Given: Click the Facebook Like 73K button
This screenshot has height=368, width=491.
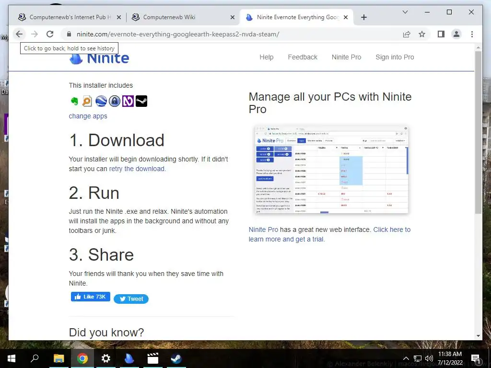Looking at the screenshot, I should click(x=91, y=297).
